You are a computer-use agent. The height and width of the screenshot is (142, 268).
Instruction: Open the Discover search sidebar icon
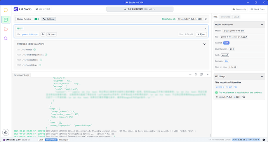coord(6,38)
